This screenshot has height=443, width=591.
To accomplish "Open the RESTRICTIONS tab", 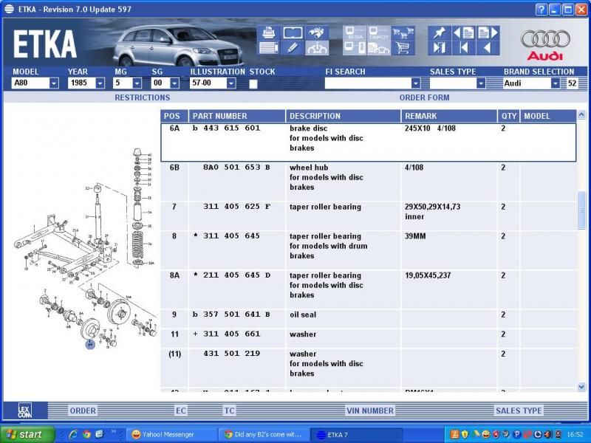I will pos(142,97).
